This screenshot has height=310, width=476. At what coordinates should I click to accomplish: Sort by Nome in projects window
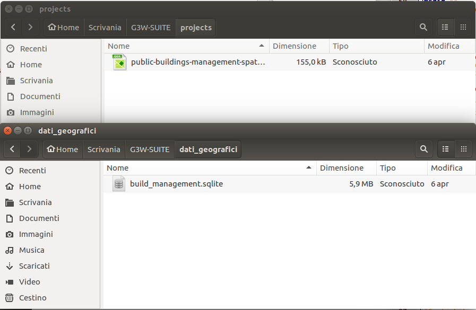tap(187, 46)
